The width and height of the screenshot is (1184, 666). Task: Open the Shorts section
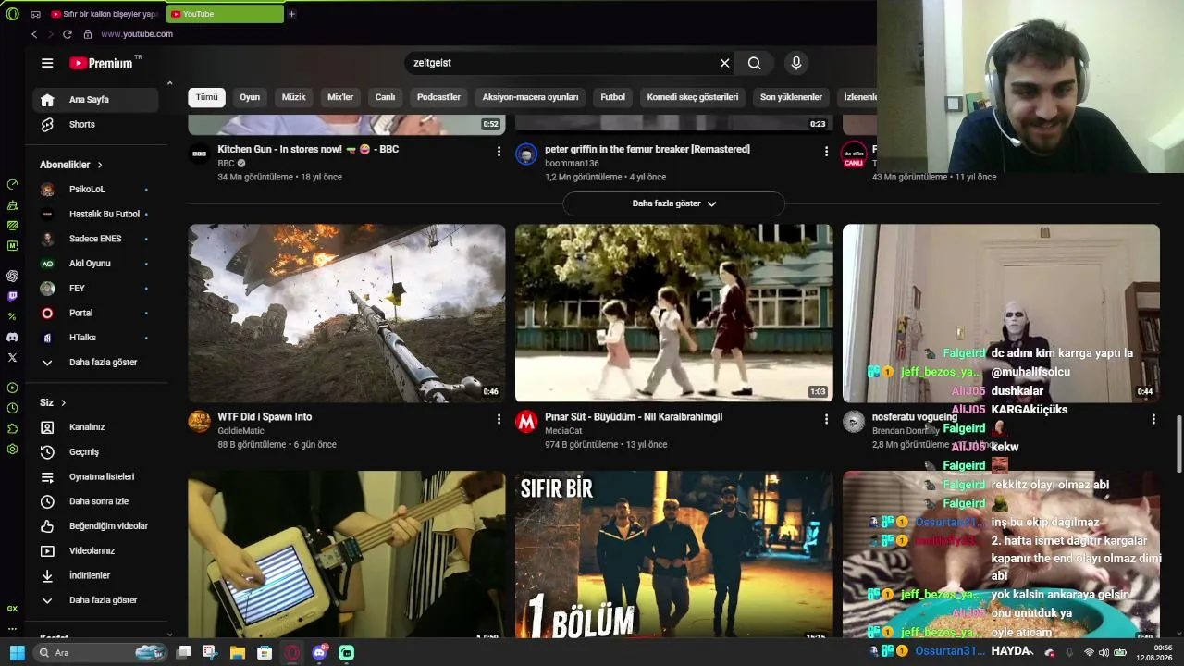tap(96, 124)
